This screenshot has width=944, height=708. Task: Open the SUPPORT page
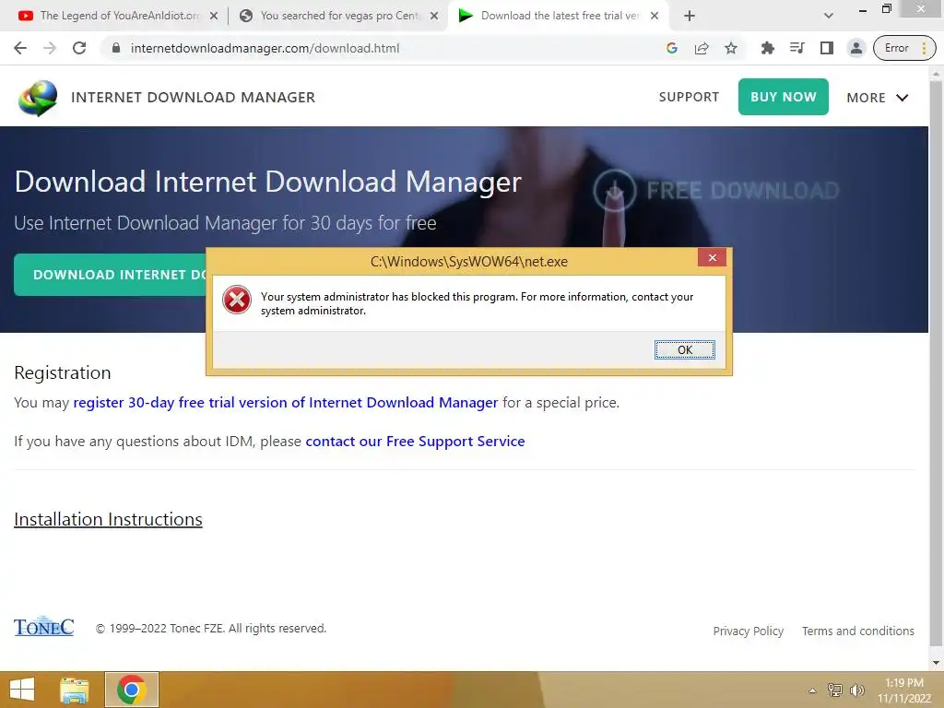tap(689, 97)
